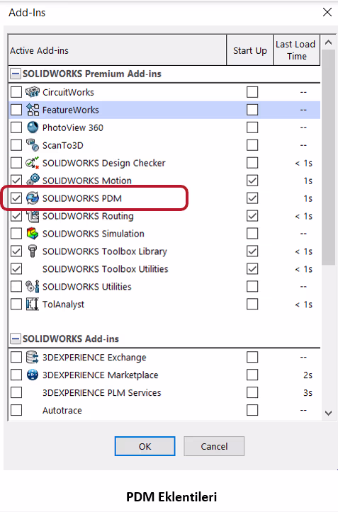Enable SOLIDWORKS Utilities Start Up checkbox
The image size is (338, 512).
tap(252, 286)
